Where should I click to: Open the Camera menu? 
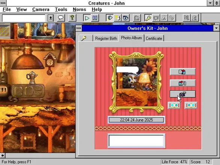[x=41, y=9]
